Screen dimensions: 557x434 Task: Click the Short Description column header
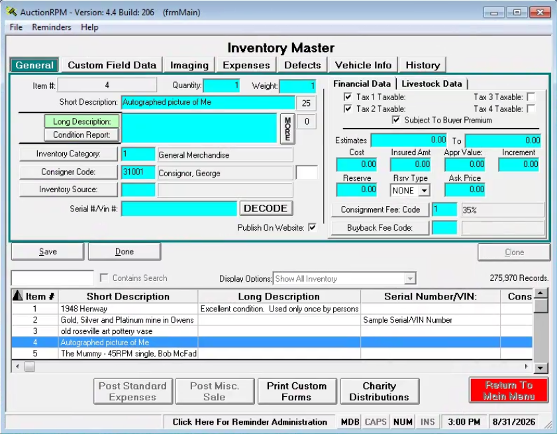(x=128, y=296)
